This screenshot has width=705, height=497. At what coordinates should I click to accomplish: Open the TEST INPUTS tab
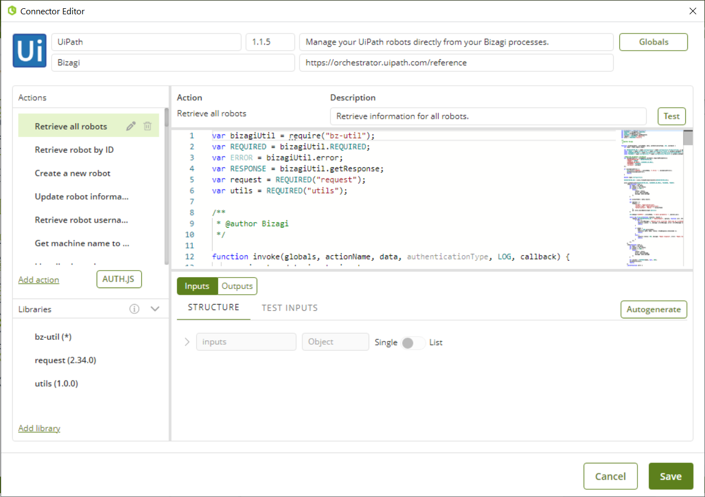[290, 308]
